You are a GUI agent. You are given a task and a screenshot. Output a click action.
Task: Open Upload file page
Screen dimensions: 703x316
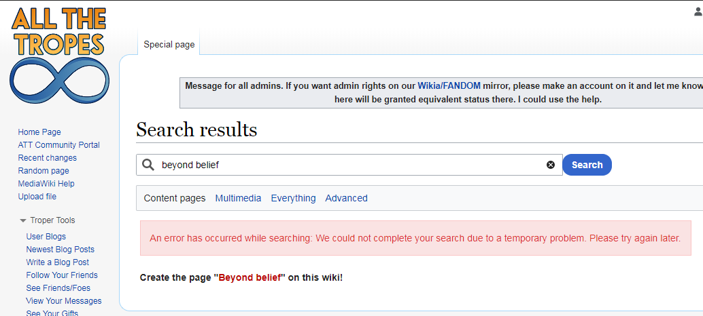37,197
